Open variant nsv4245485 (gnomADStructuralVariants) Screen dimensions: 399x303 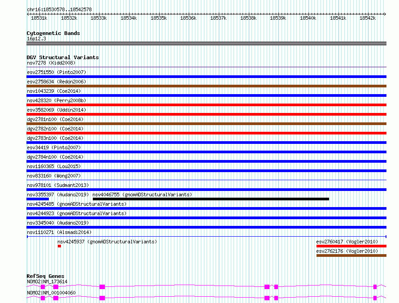click(x=77, y=204)
